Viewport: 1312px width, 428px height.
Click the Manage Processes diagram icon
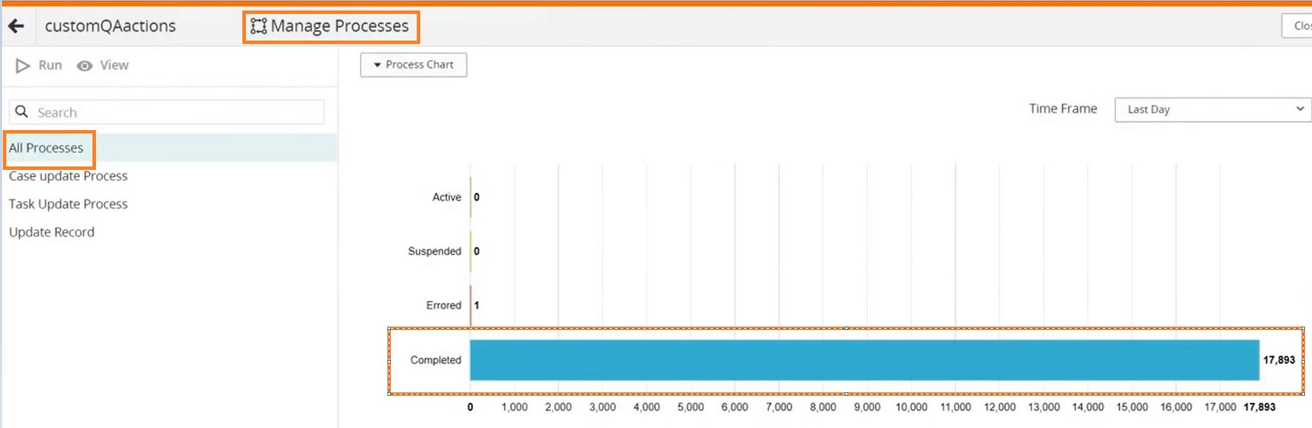pyautogui.click(x=258, y=27)
